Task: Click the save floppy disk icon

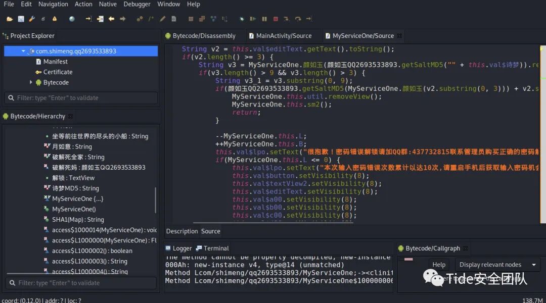Action: [21, 19]
